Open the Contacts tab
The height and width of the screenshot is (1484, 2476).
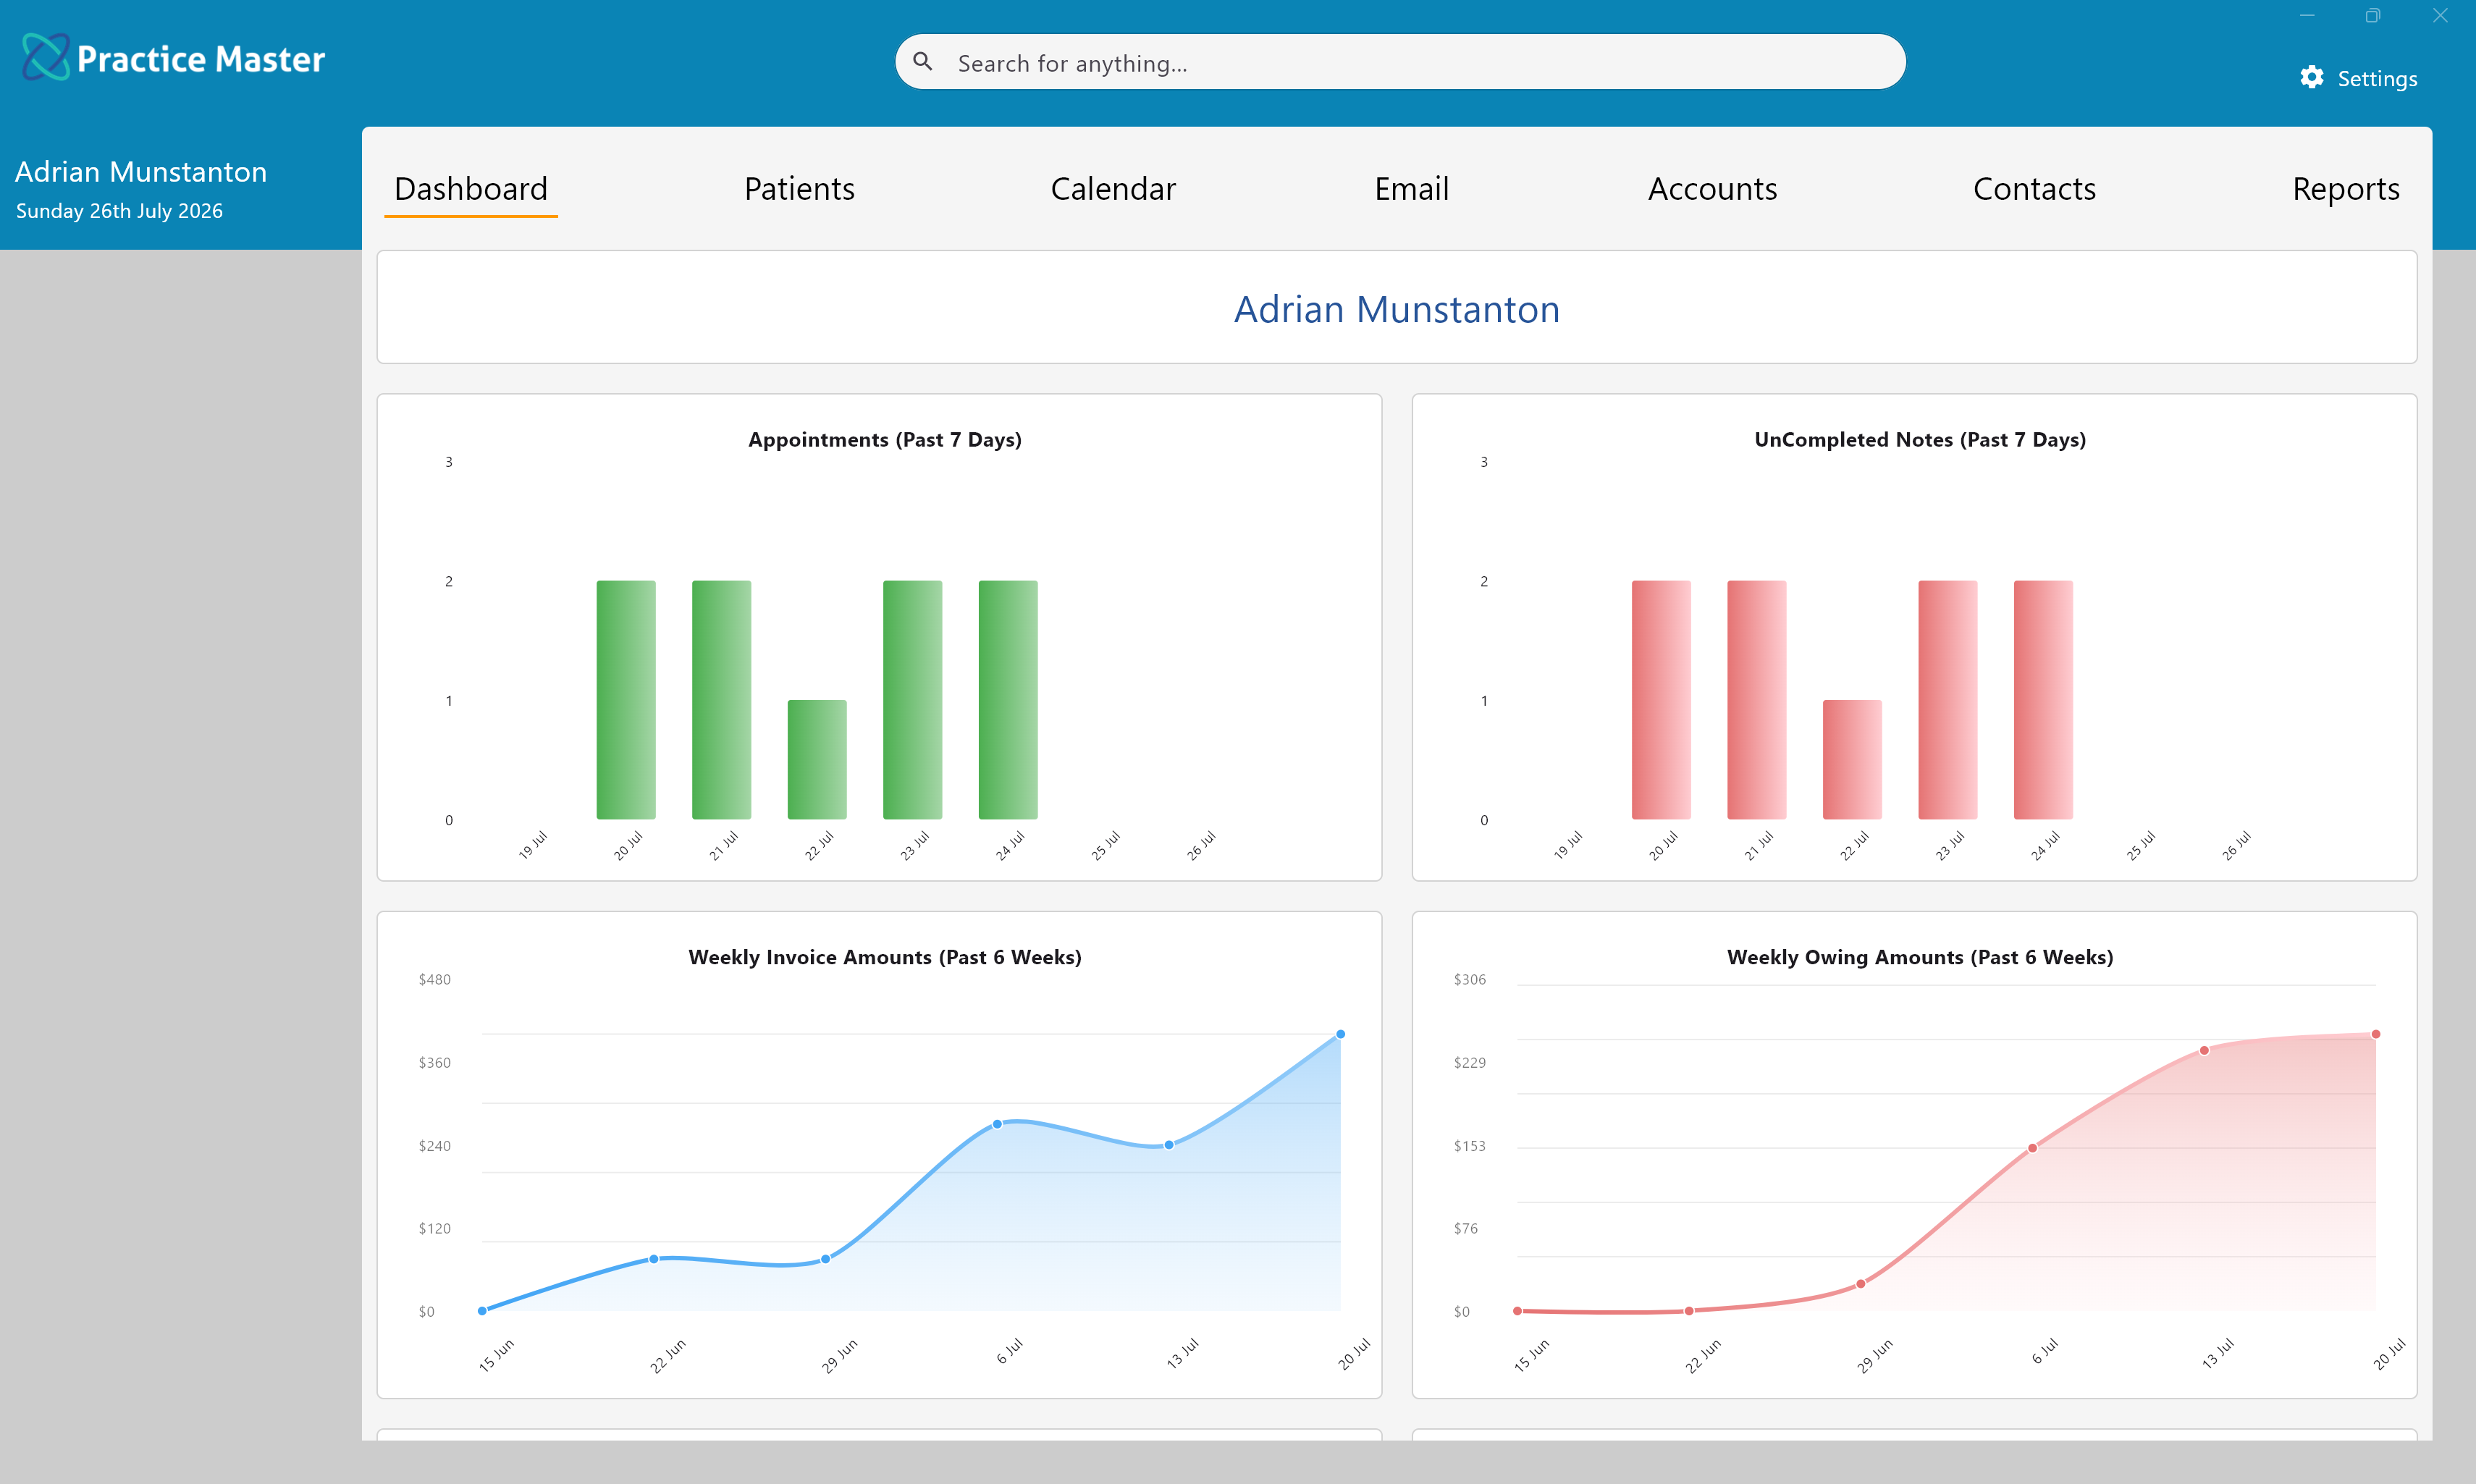(2034, 188)
